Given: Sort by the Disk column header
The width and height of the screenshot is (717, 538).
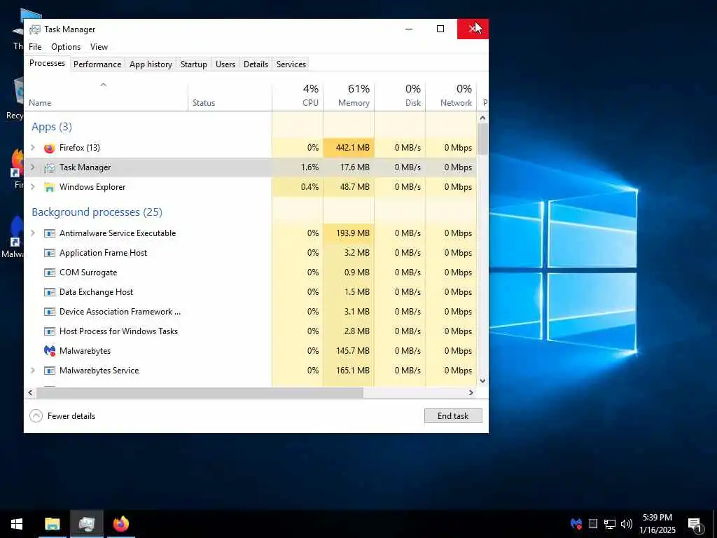Looking at the screenshot, I should [400, 95].
